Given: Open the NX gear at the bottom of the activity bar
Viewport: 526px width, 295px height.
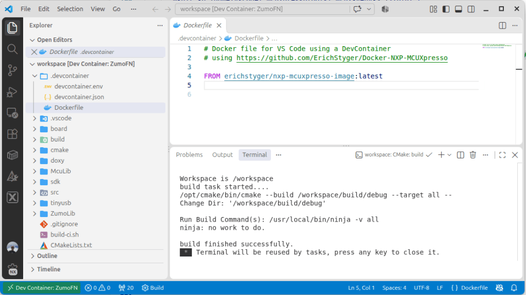Looking at the screenshot, I should click(12, 269).
